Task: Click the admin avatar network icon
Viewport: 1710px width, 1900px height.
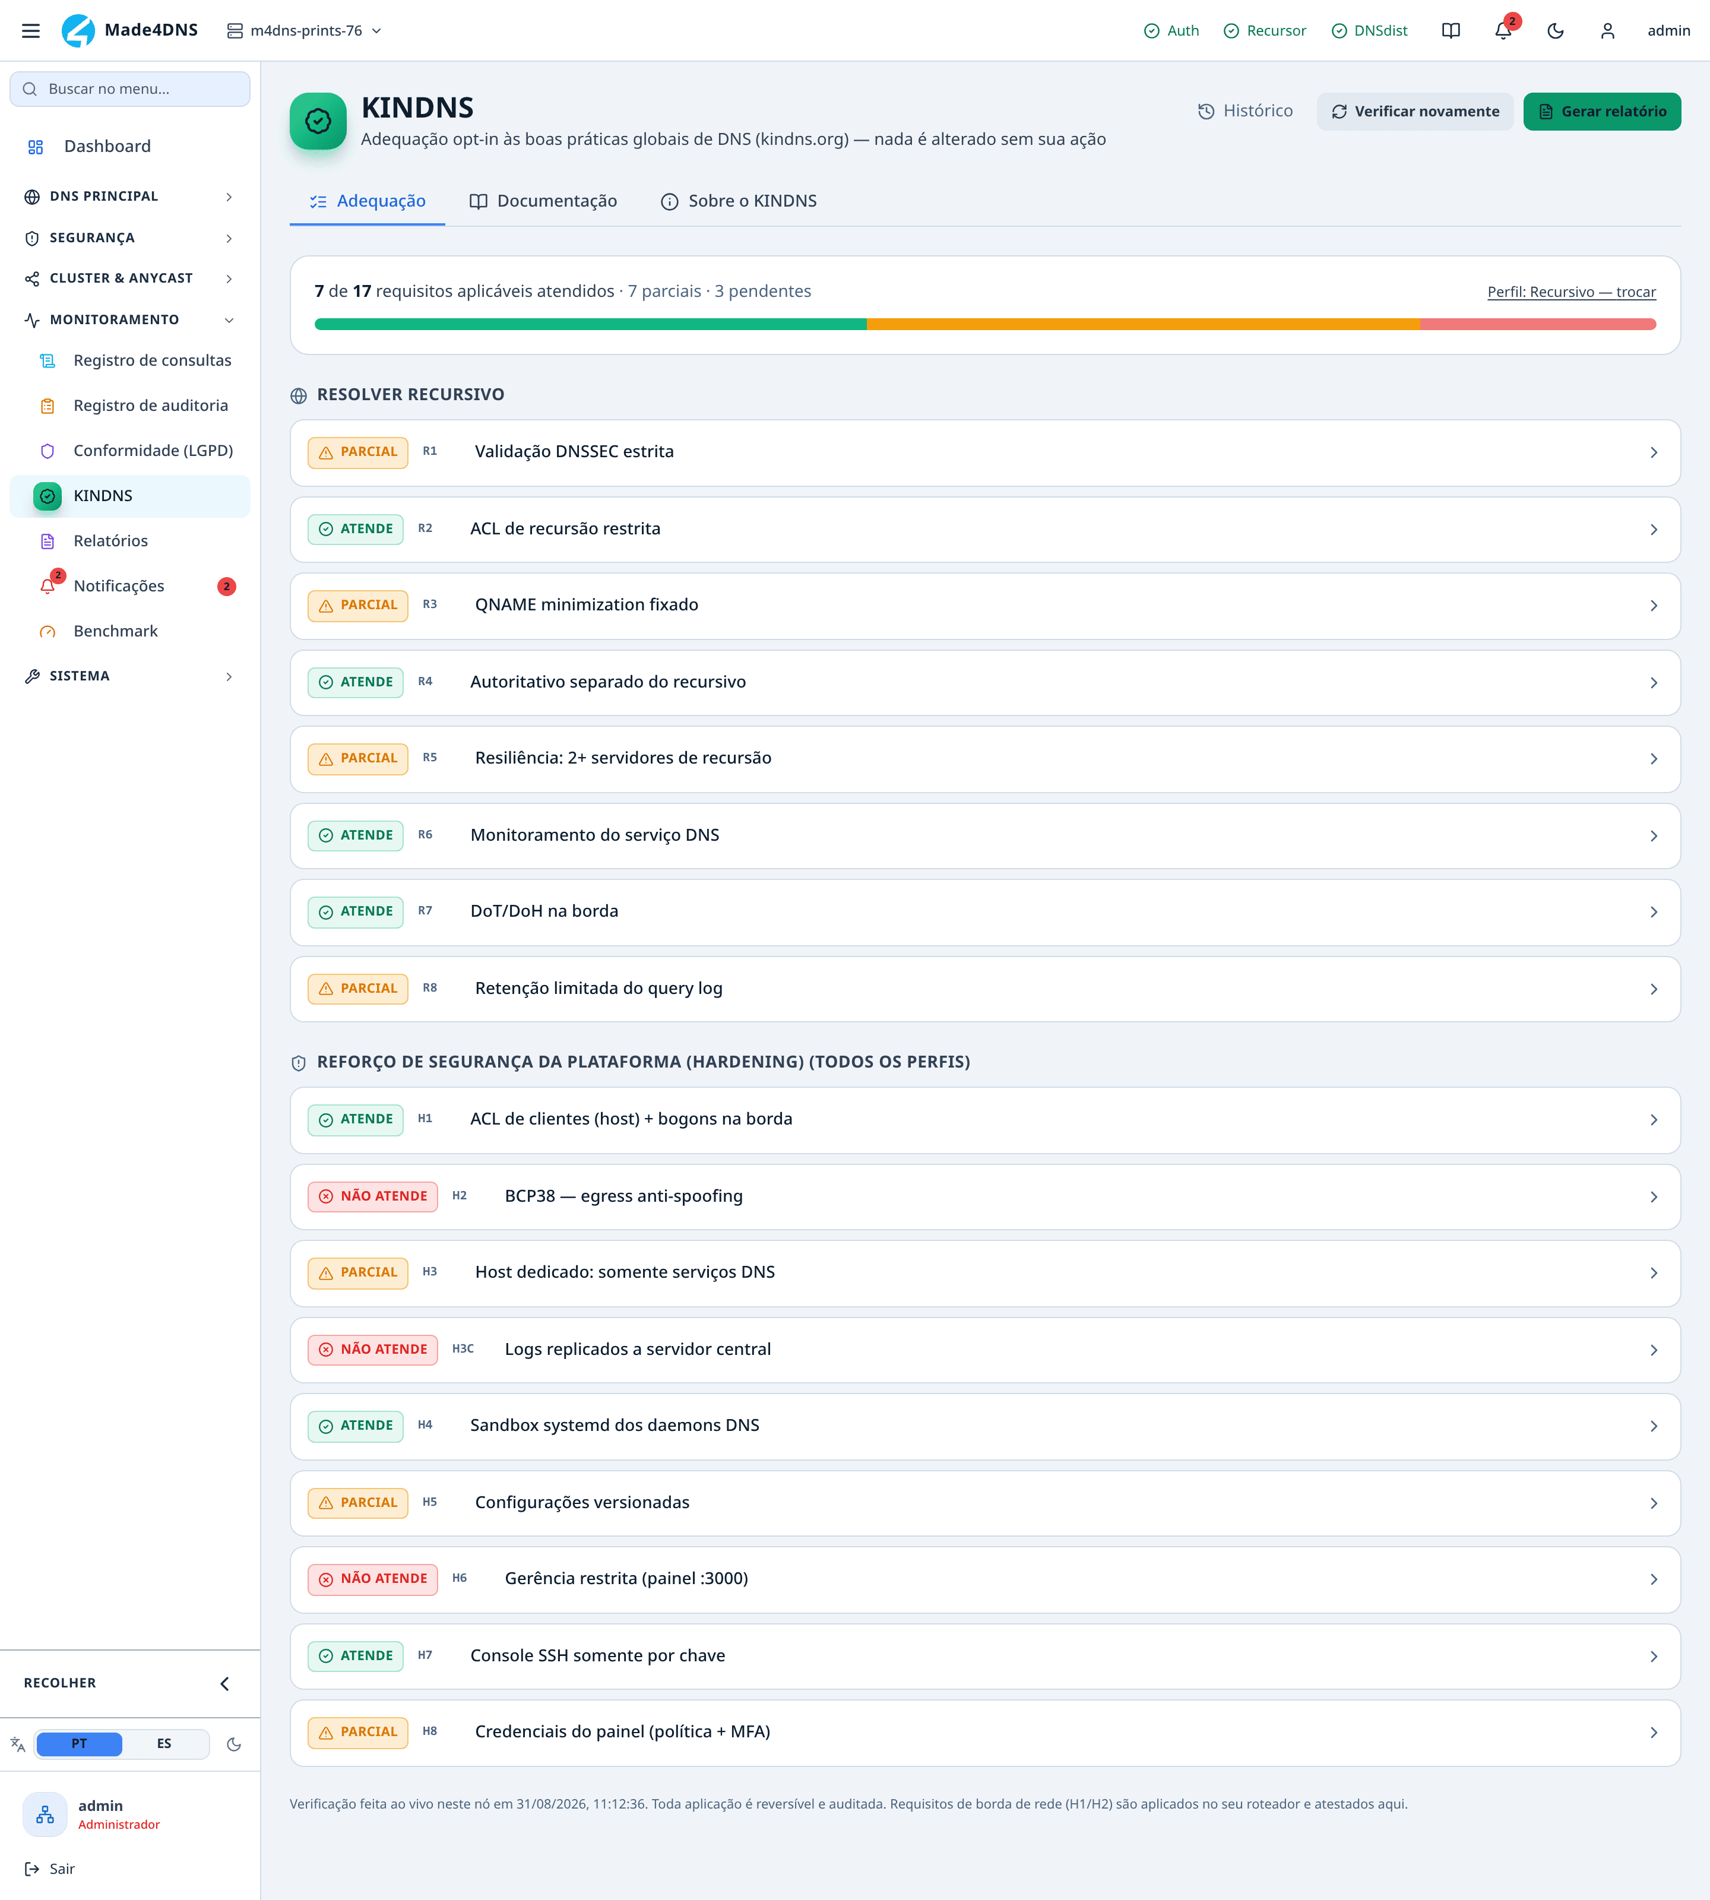Action: pos(45,1814)
